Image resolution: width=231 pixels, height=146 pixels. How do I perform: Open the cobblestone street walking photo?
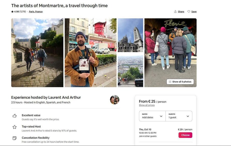[x=37, y=53]
